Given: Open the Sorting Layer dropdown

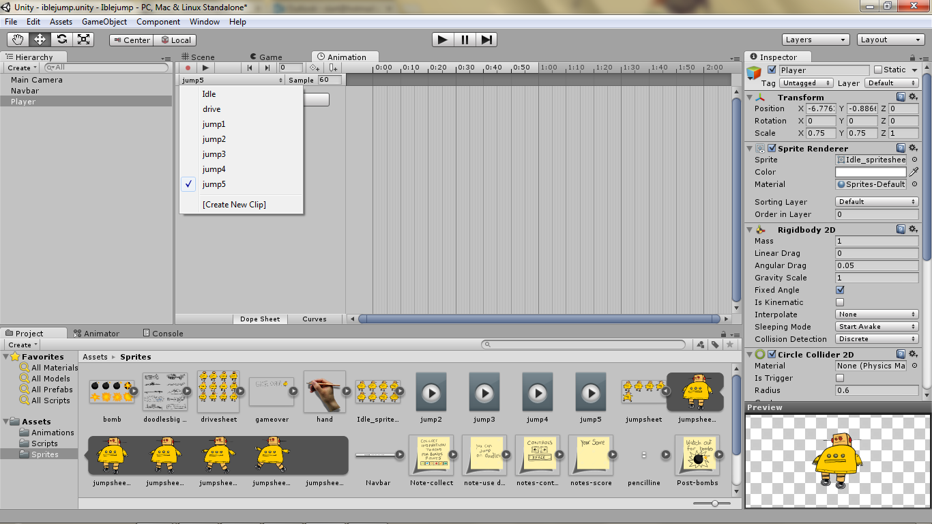Looking at the screenshot, I should pyautogui.click(x=876, y=201).
